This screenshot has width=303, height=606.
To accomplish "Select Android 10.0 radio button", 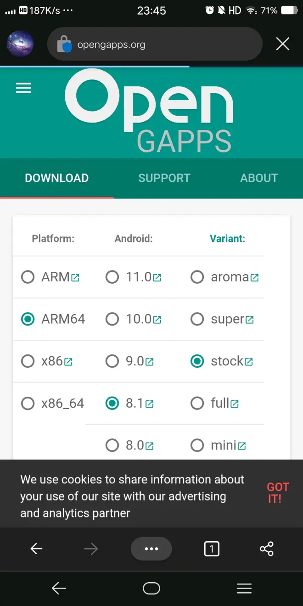I will [112, 319].
